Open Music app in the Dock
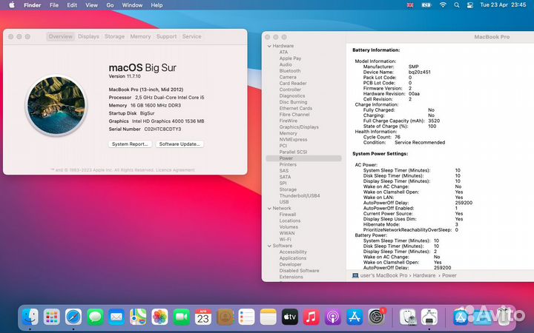Viewport: 534px width, 333px height. coord(311,317)
